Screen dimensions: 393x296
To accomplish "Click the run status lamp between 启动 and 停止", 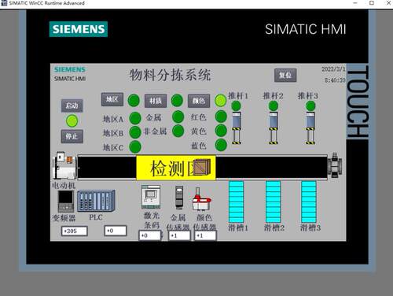I will [72, 121].
